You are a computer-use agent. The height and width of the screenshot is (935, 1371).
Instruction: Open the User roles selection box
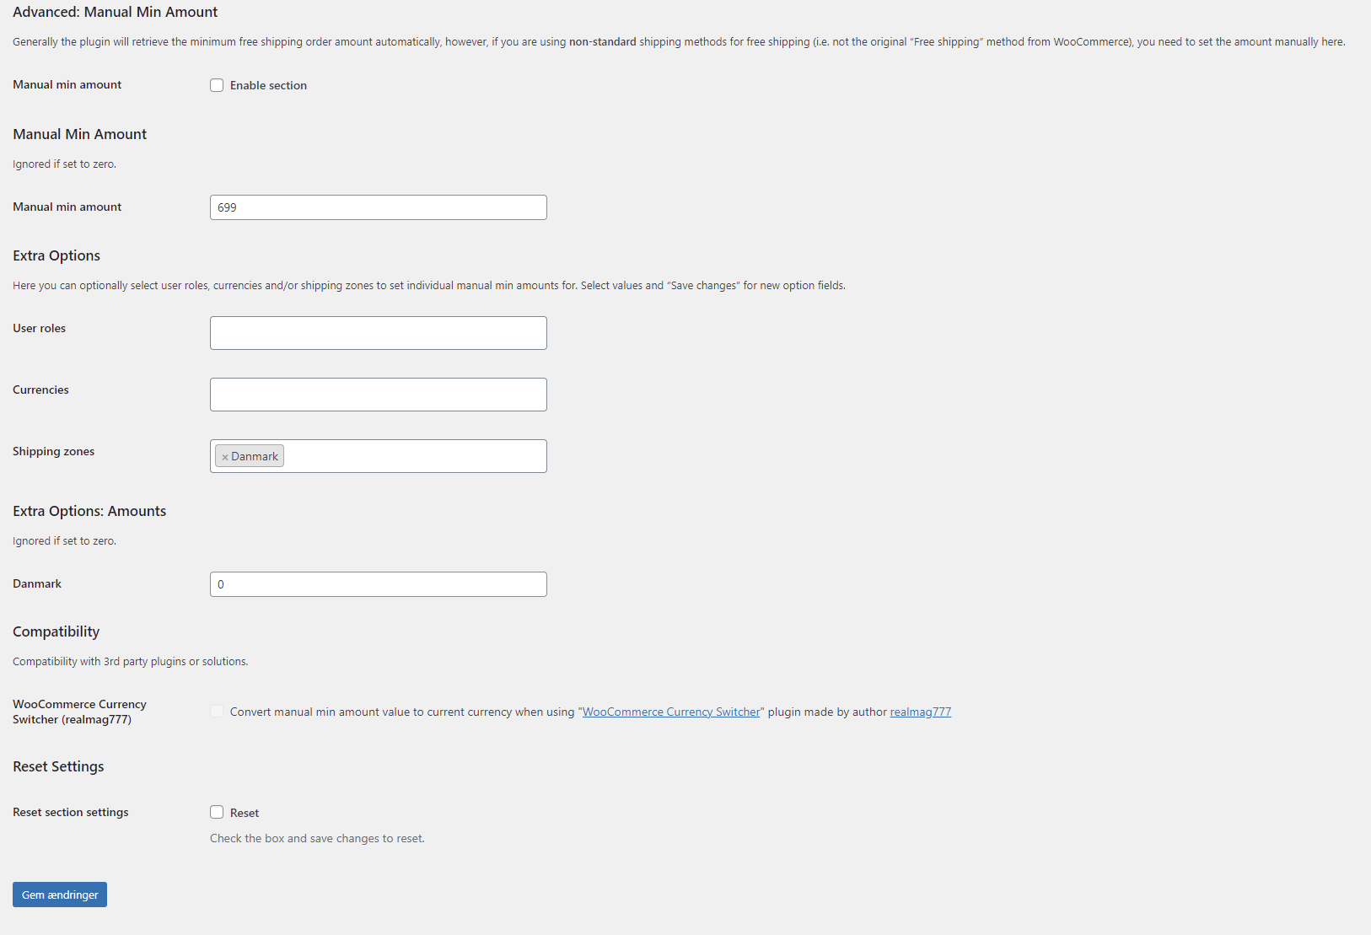[379, 333]
